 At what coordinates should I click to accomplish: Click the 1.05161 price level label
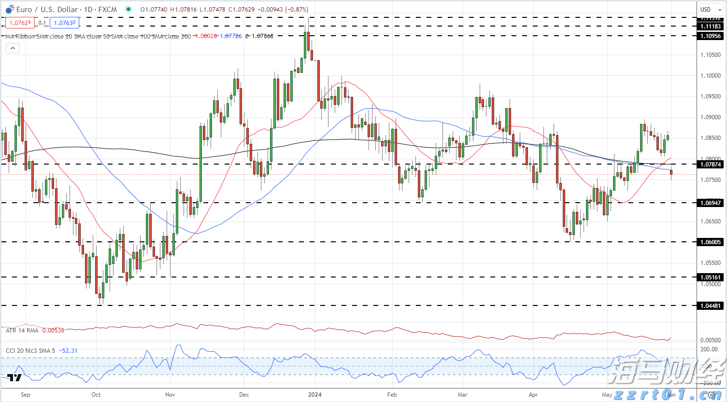(x=711, y=277)
